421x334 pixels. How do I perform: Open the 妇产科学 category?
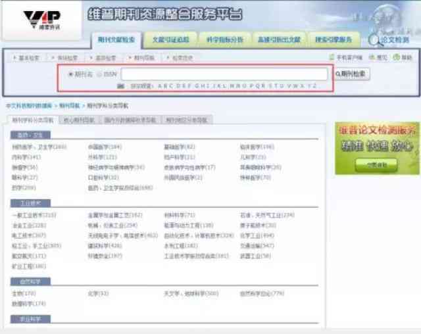coord(180,157)
